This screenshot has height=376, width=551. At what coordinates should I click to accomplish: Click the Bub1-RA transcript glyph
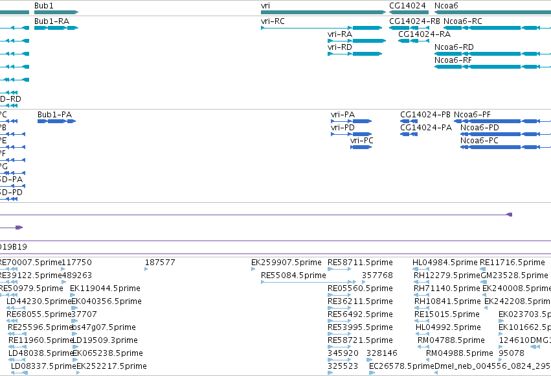pyautogui.click(x=56, y=28)
